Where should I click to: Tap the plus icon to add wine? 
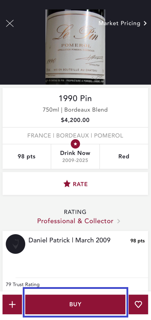pos(12,304)
